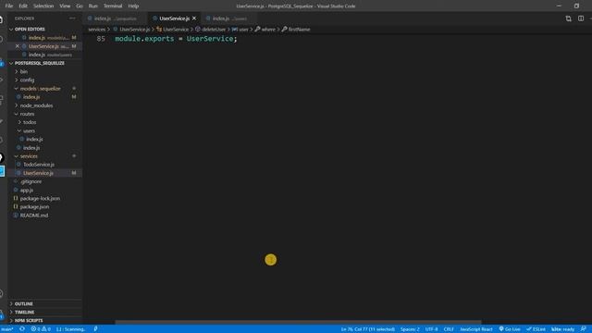This screenshot has height=333, width=592.
Task: Expand the config folder
Action: (44, 80)
